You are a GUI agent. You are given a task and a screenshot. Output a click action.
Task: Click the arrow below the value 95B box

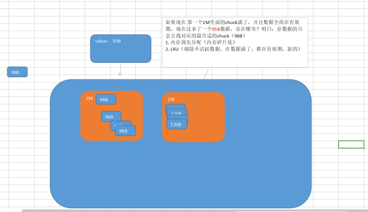click(x=120, y=69)
